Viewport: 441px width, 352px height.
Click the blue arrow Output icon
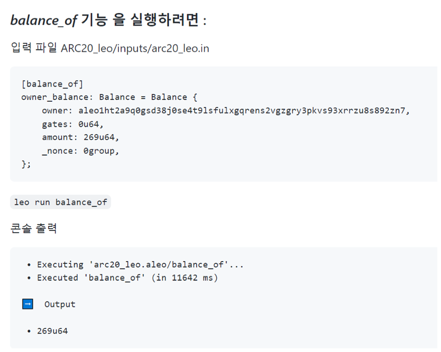click(28, 304)
